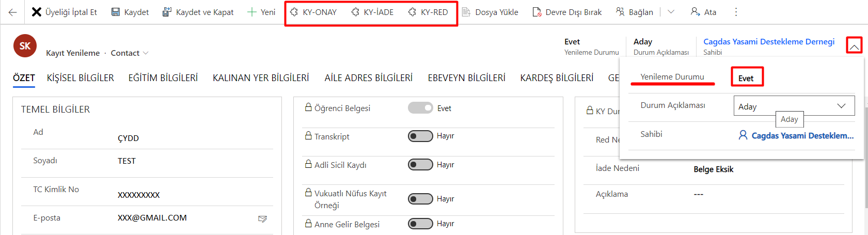Click the KY-İADE return button
This screenshot has width=868, height=235.
372,12
